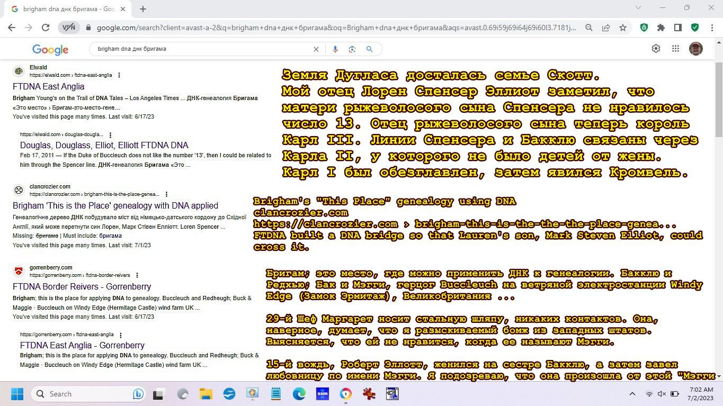This screenshot has width=723, height=406.
Task: Focus the Google search box
Action: [201, 49]
